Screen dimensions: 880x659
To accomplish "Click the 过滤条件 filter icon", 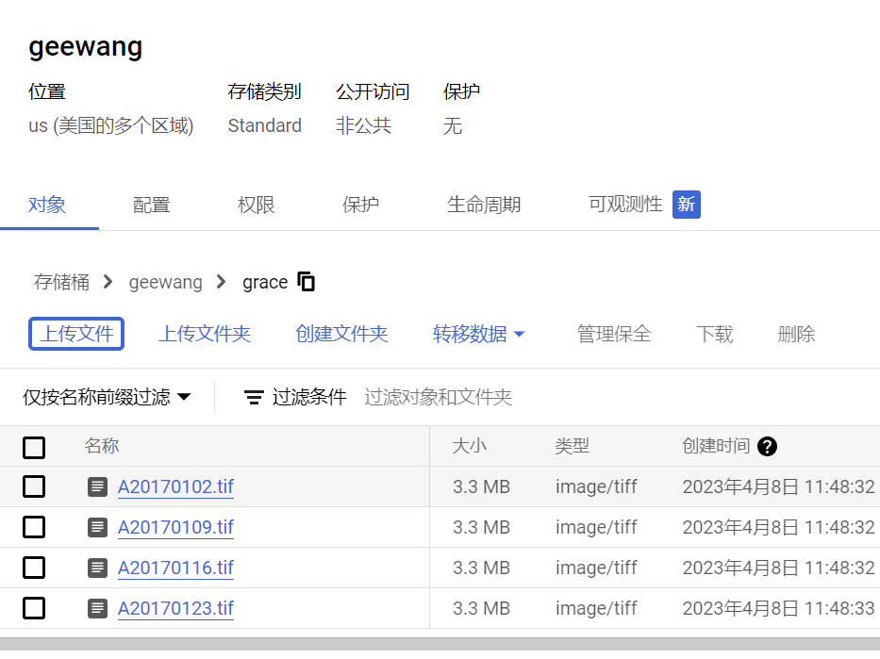I will (x=254, y=397).
